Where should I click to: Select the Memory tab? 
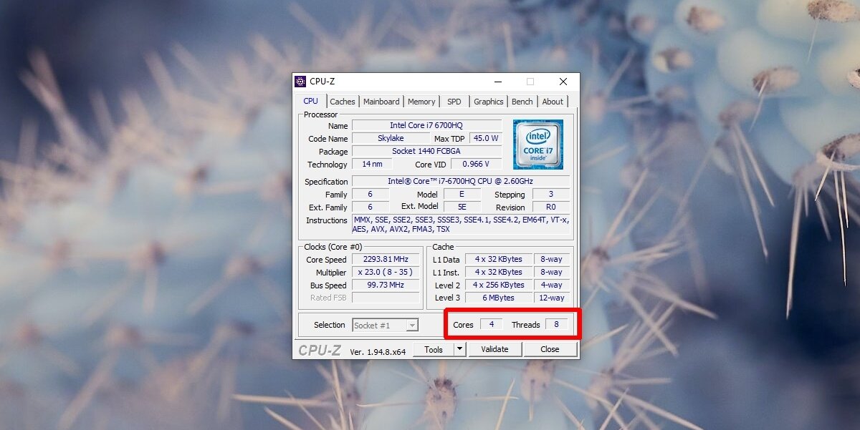(x=421, y=102)
